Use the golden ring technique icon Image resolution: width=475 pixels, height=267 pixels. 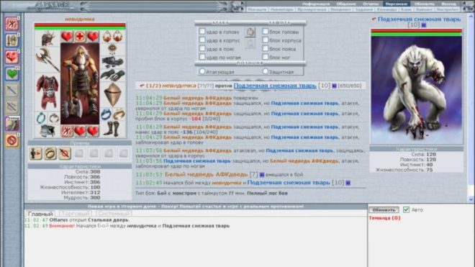point(50,153)
